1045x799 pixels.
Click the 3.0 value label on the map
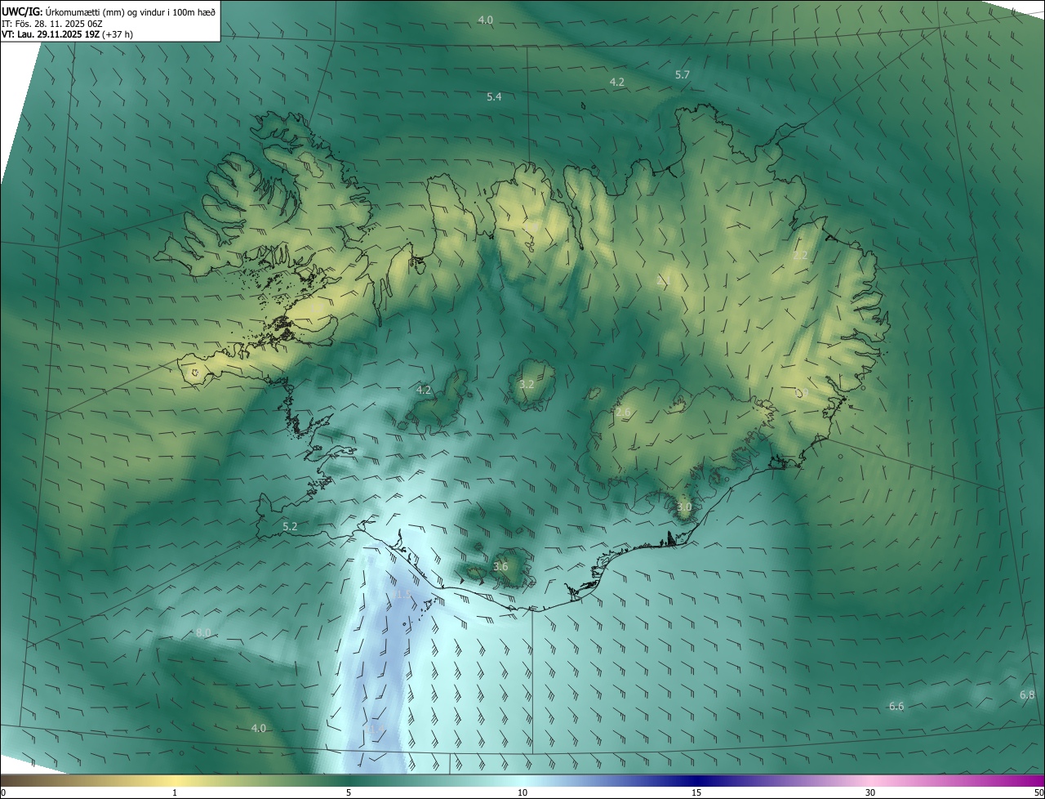(x=684, y=507)
